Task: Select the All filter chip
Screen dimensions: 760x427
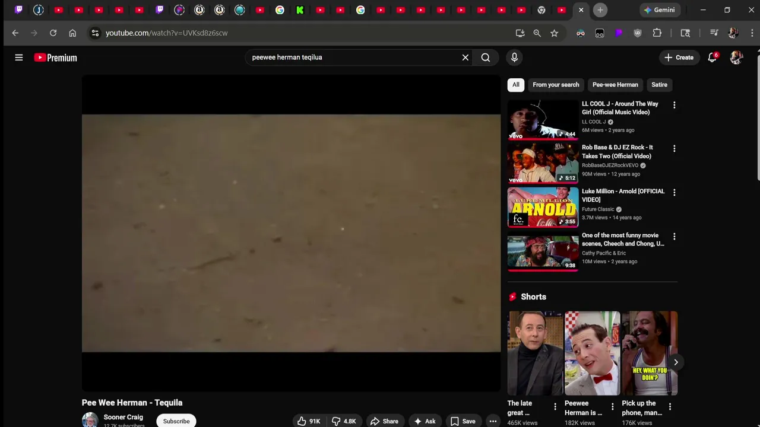Action: [516, 85]
